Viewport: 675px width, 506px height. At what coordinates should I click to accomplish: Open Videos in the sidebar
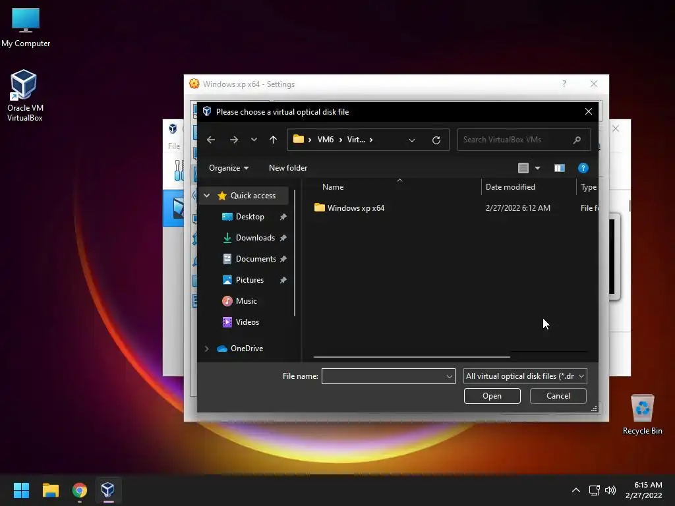point(247,322)
